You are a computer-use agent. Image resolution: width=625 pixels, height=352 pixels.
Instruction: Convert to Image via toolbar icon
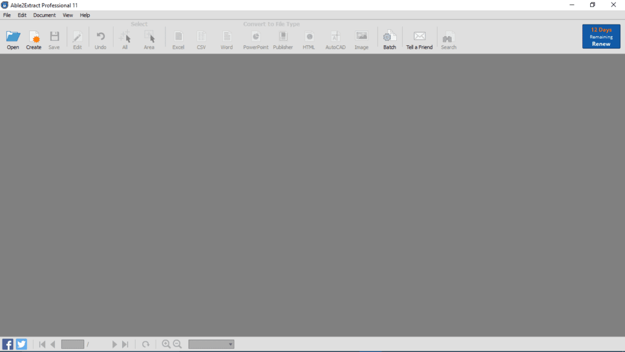[x=361, y=36]
